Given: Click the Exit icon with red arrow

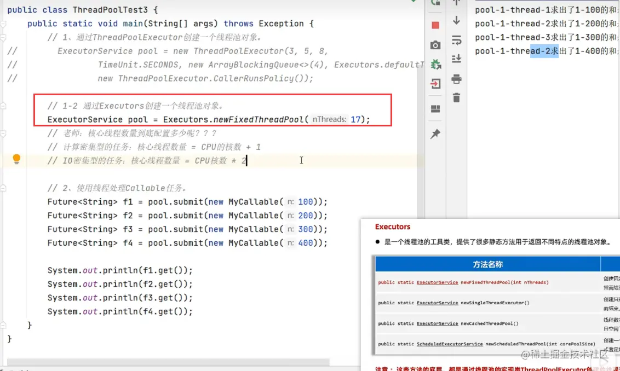Looking at the screenshot, I should point(435,84).
